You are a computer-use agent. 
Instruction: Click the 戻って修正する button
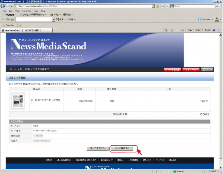point(97,148)
